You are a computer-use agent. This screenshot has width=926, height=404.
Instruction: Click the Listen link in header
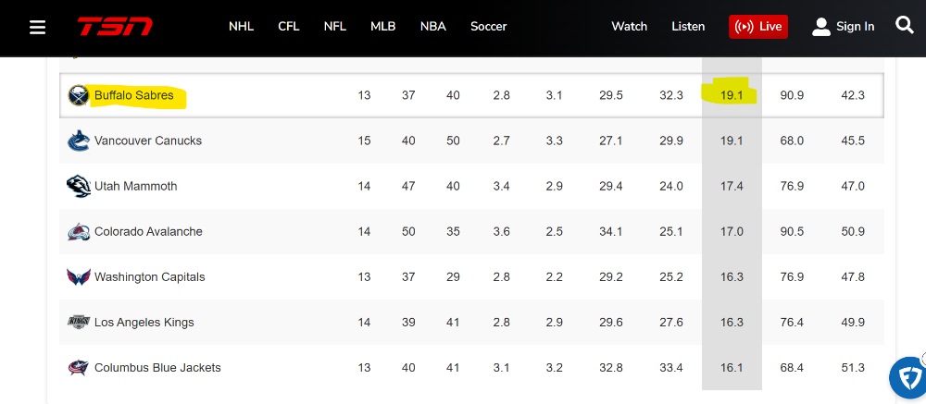tap(688, 27)
